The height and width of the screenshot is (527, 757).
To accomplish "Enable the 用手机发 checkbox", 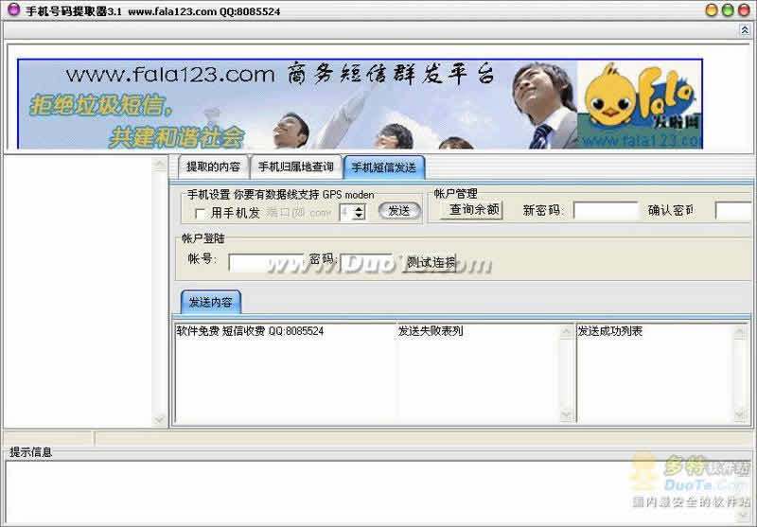I will (x=200, y=213).
